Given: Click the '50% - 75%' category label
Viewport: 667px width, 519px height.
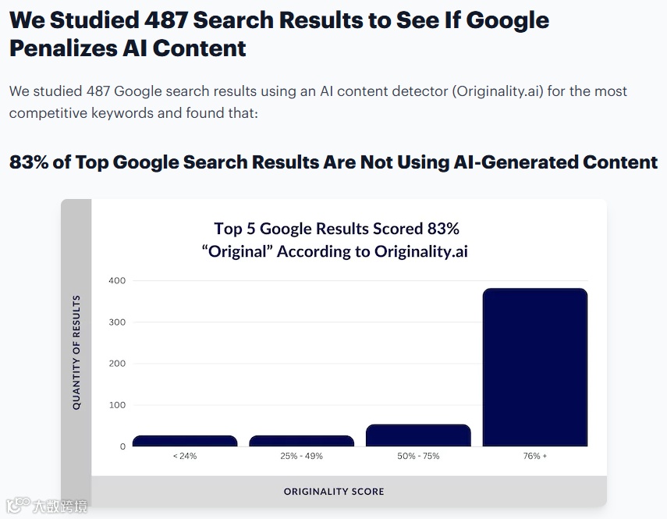Looking at the screenshot, I should (x=418, y=456).
